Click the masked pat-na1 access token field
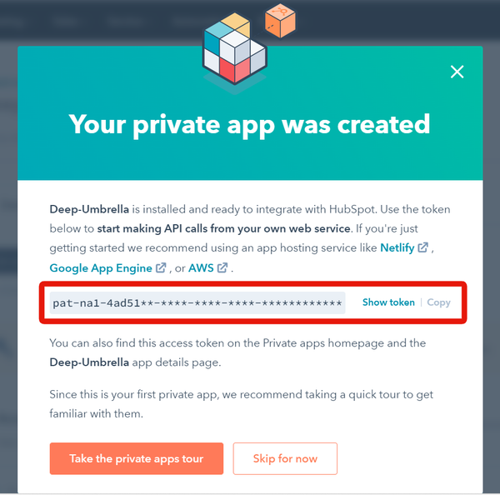The image size is (500, 495). pos(197,302)
